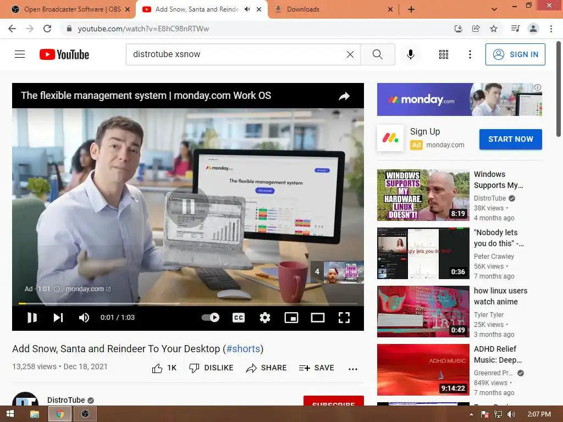The image size is (563, 422).
Task: Reload the current page
Action: click(47, 29)
